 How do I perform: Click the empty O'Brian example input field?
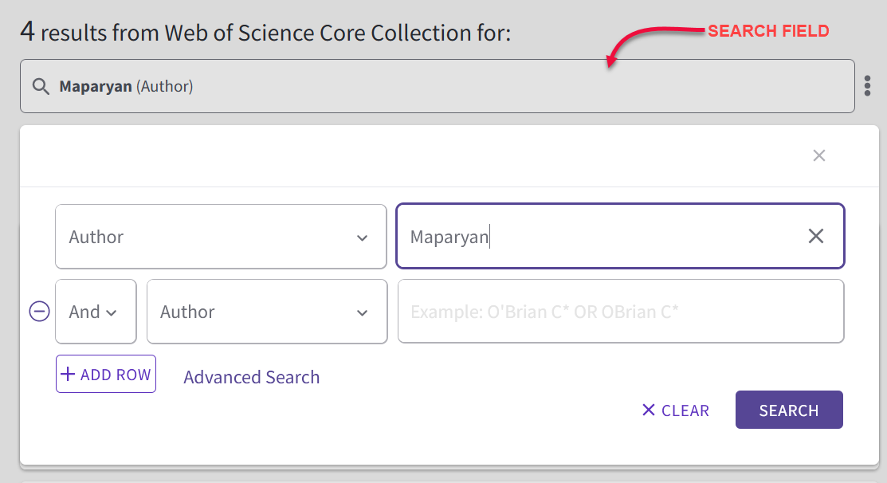coord(621,311)
